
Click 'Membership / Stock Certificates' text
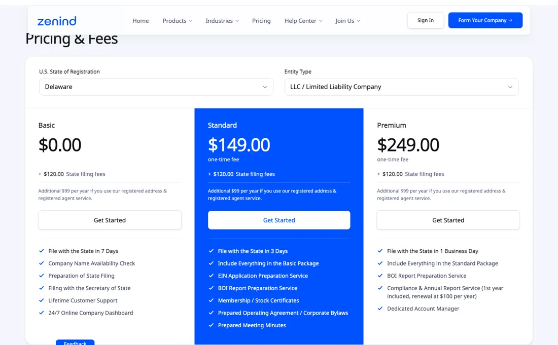[x=258, y=300]
